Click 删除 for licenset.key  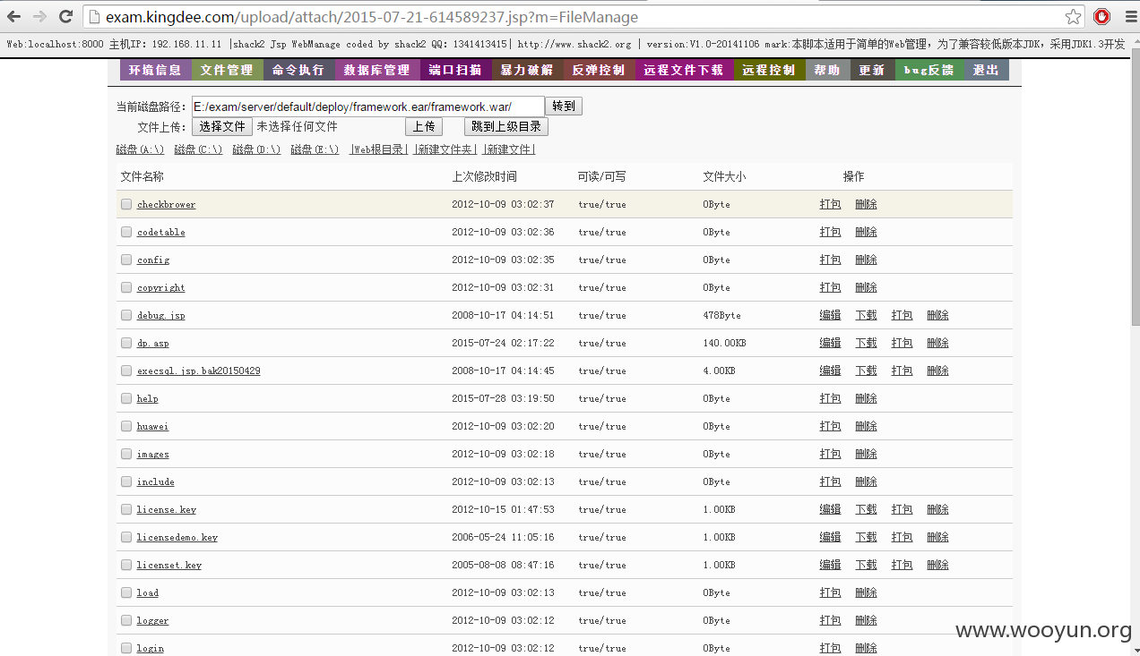pos(937,565)
